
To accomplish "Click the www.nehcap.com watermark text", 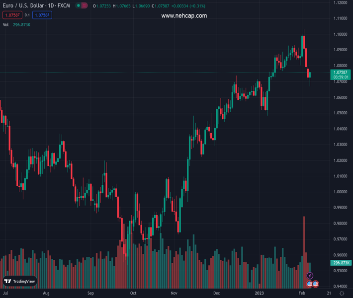I will pyautogui.click(x=184, y=16).
